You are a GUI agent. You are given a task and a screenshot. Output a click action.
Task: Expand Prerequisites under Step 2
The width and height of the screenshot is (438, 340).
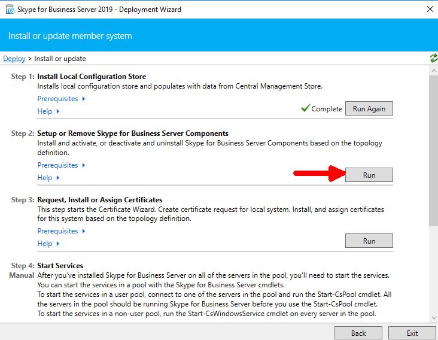(61, 165)
